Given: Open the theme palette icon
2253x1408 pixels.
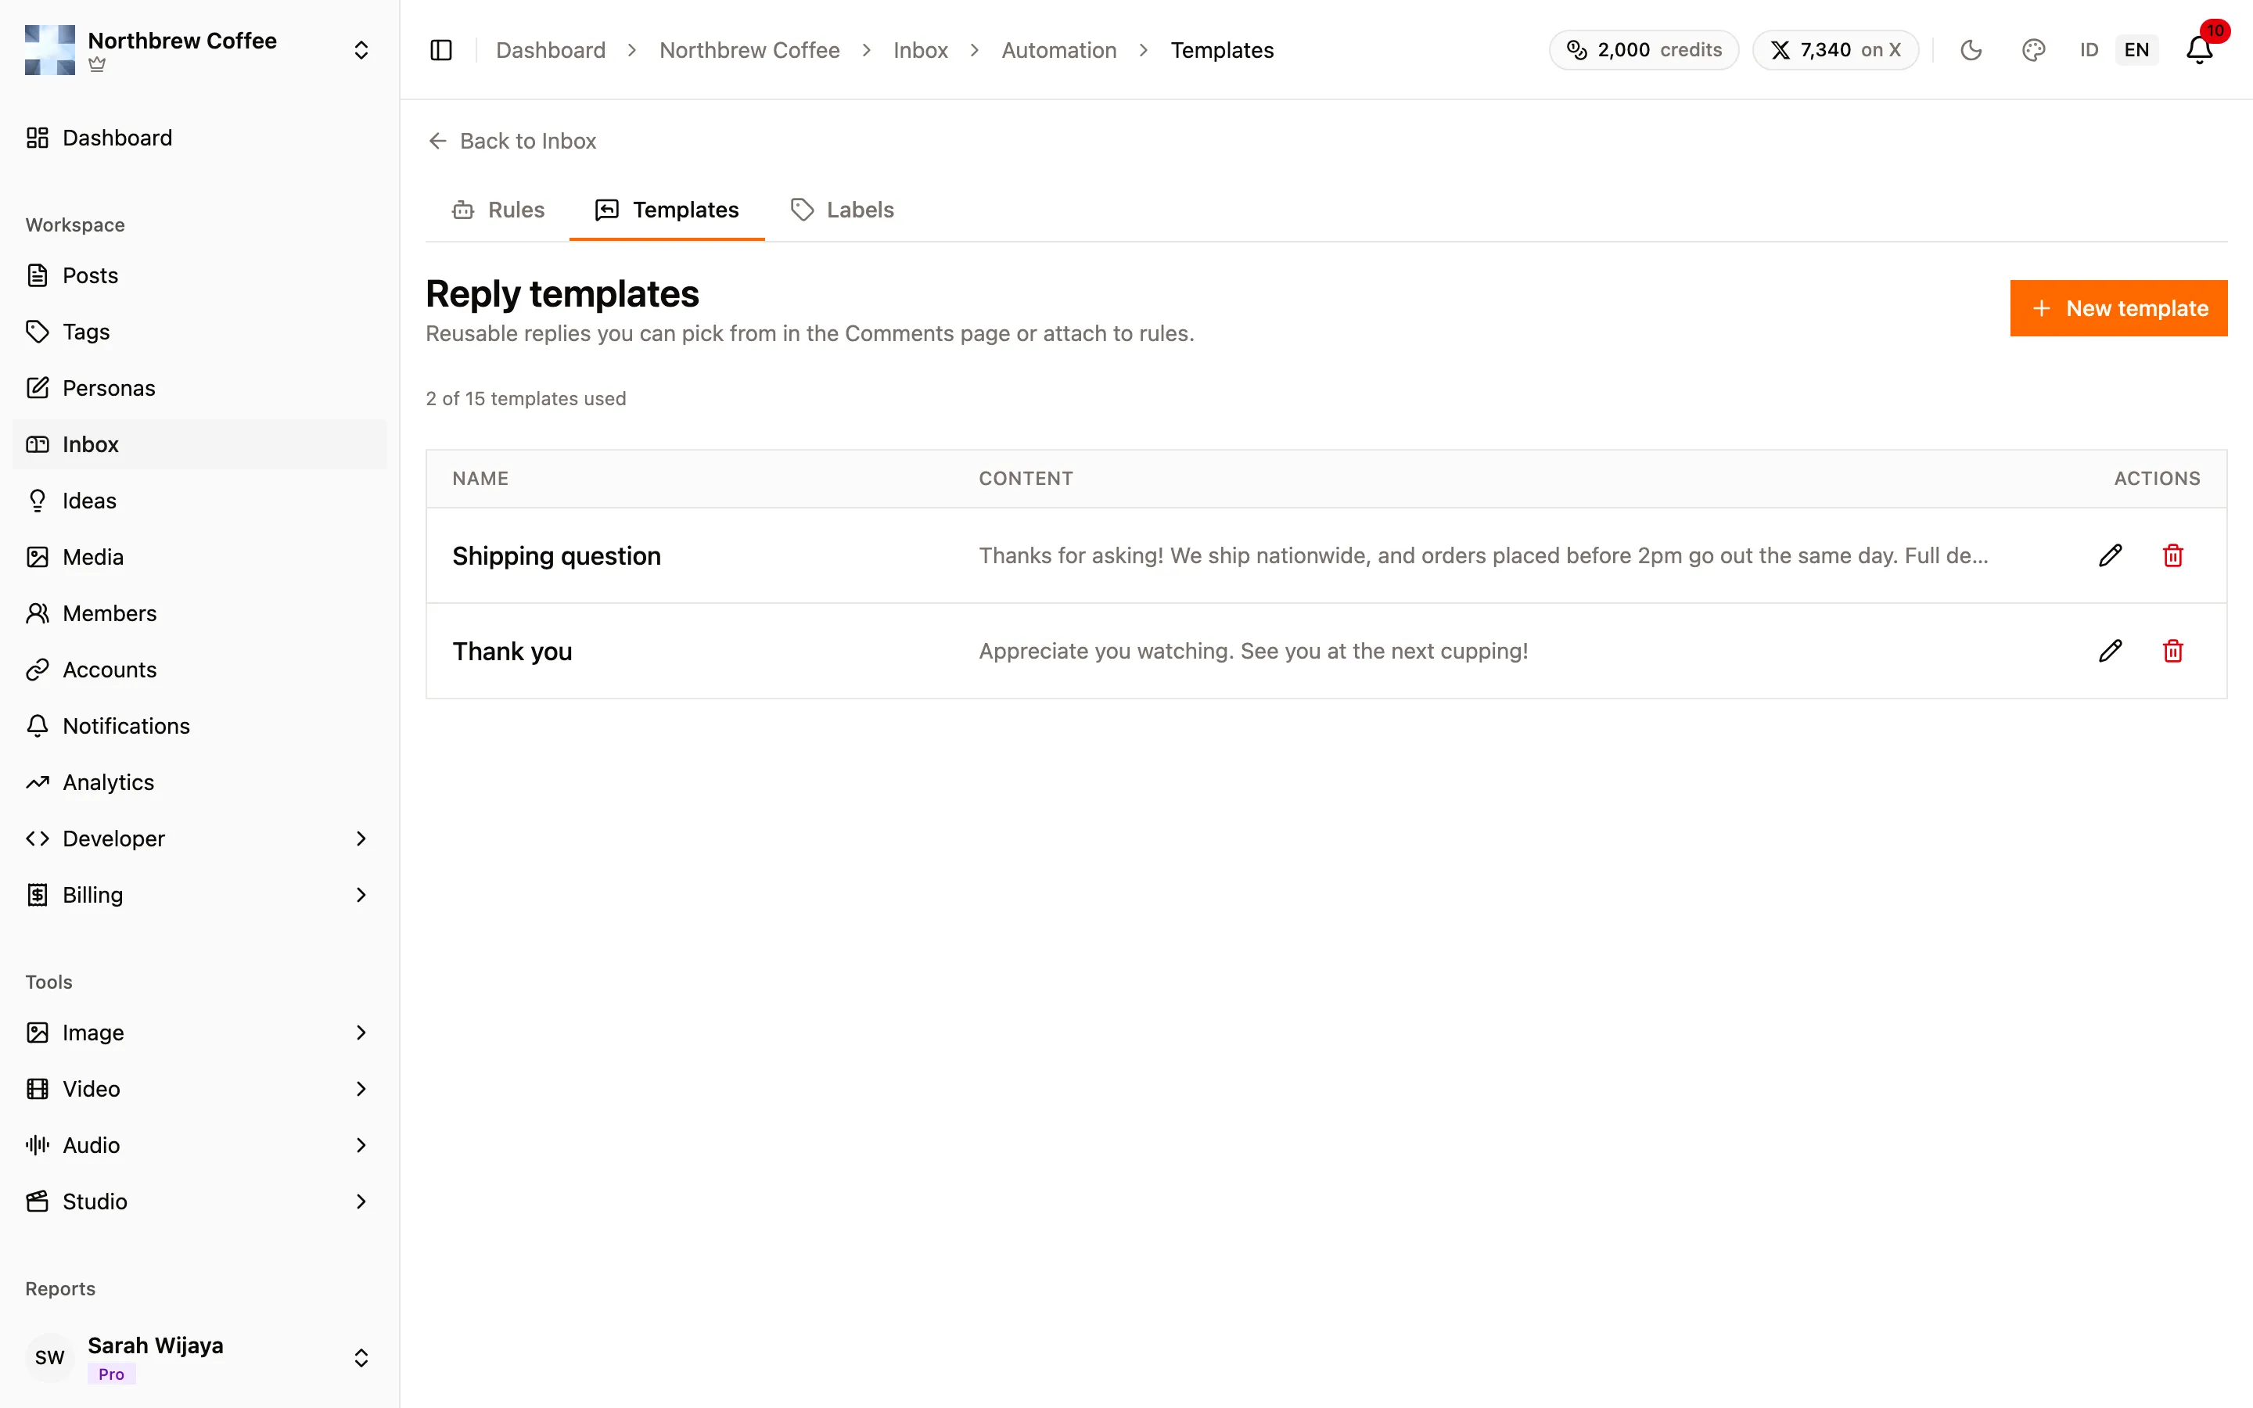Looking at the screenshot, I should [2033, 50].
